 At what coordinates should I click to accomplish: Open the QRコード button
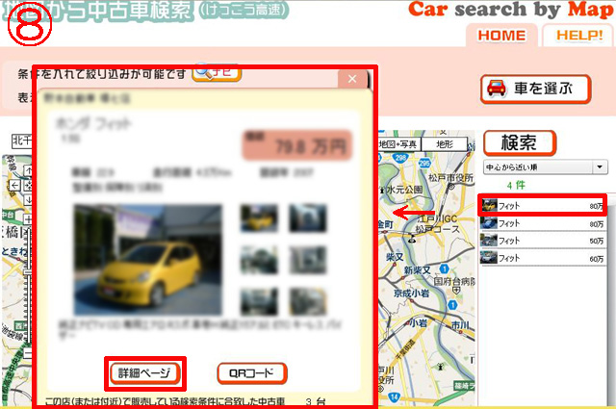pyautogui.click(x=251, y=372)
